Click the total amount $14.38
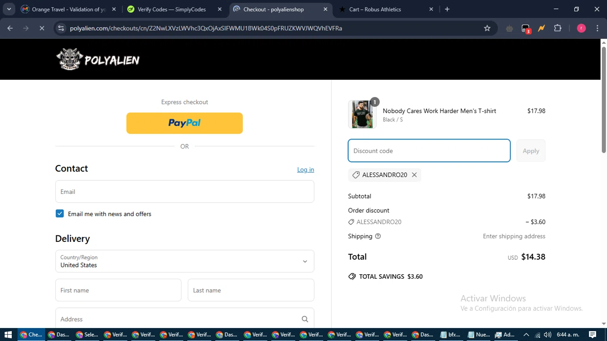The image size is (607, 341). [533, 257]
